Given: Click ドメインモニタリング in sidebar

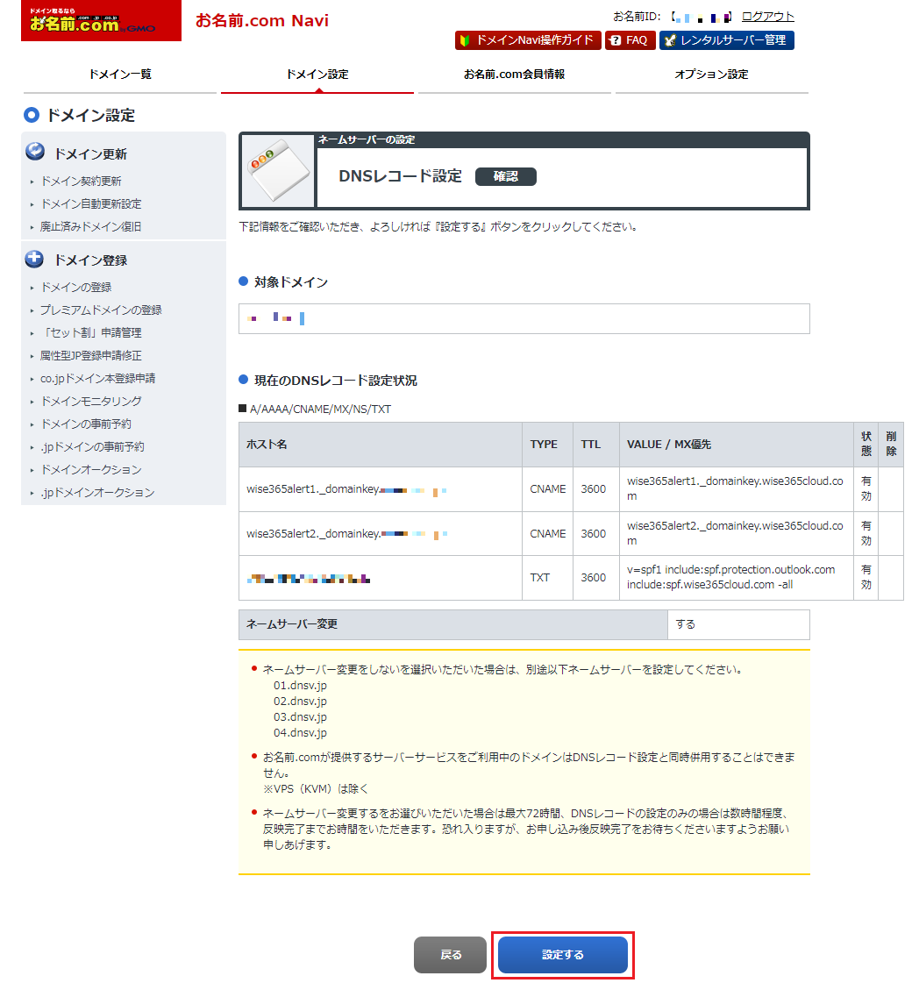Looking at the screenshot, I should coord(90,402).
